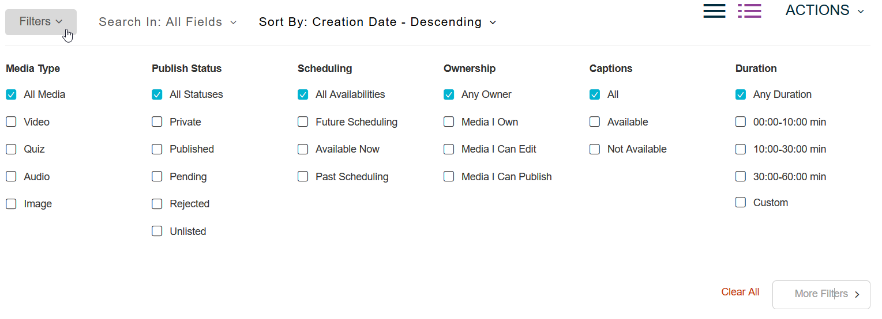Tick the Published status checkbox

point(157,149)
